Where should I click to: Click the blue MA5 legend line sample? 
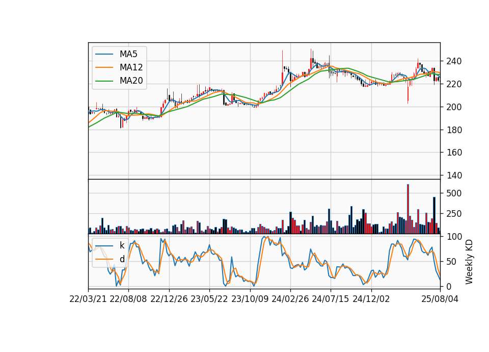click(x=104, y=54)
